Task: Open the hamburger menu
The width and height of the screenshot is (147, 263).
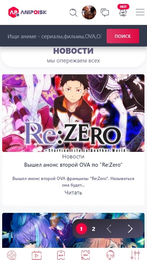Action: pyautogui.click(x=140, y=12)
